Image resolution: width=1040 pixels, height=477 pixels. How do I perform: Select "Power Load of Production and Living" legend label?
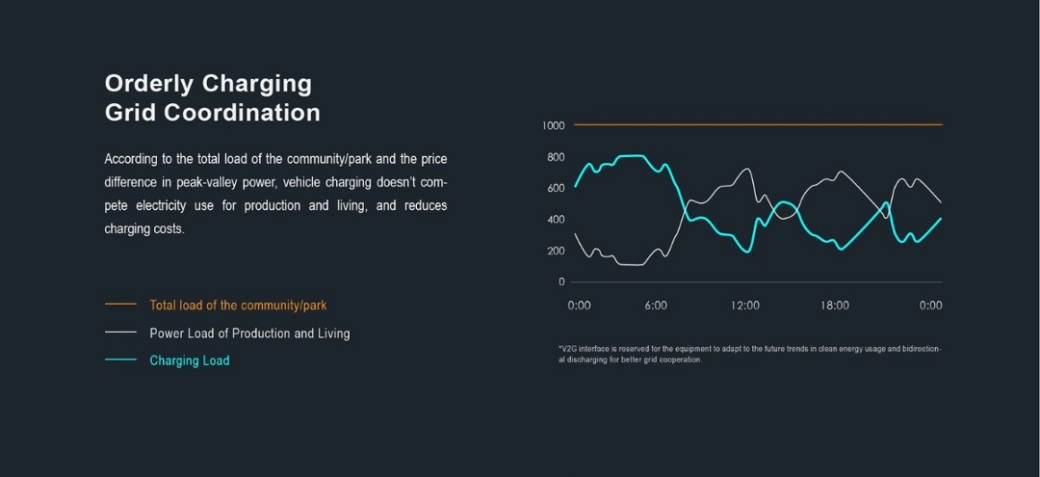click(x=249, y=334)
